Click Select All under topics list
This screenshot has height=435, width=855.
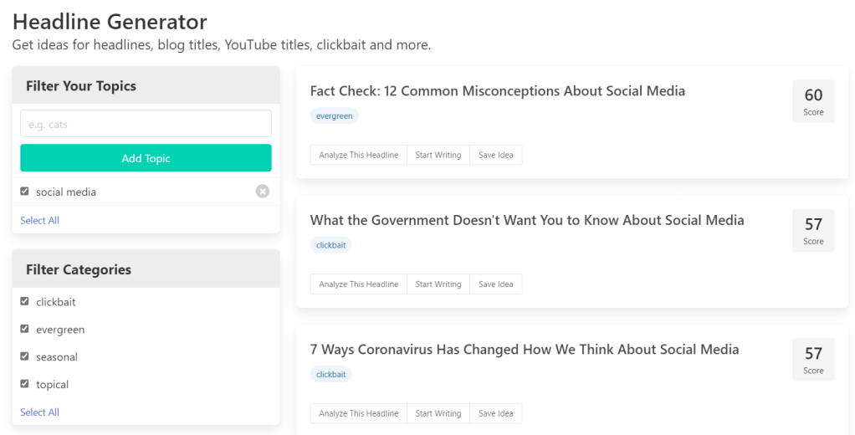click(x=39, y=220)
